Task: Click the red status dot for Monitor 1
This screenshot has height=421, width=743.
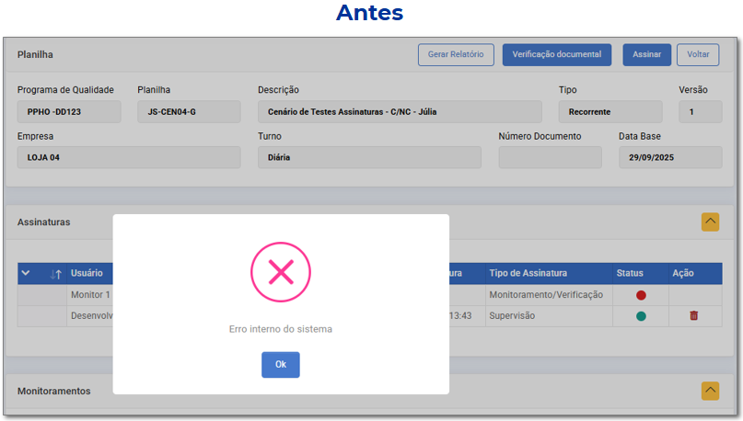Action: pyautogui.click(x=641, y=295)
